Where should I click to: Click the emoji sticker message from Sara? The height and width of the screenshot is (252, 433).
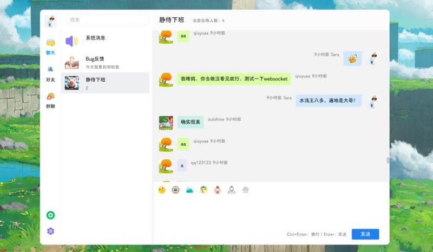[352, 58]
